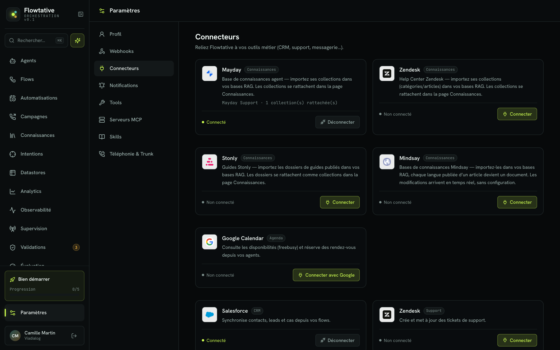Click the Agents robot icon
560x350 pixels.
point(13,61)
